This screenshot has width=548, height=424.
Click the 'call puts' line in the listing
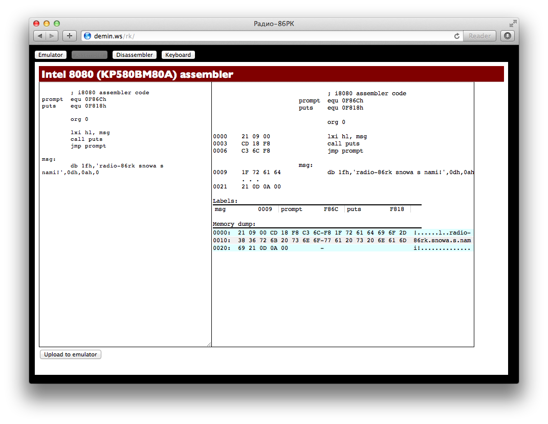343,143
